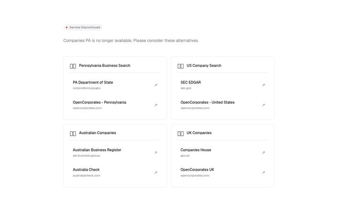The width and height of the screenshot is (338, 211).
Task: Click the external arrow for OpenCorporates - Pennsylvania
Action: coord(156,105)
